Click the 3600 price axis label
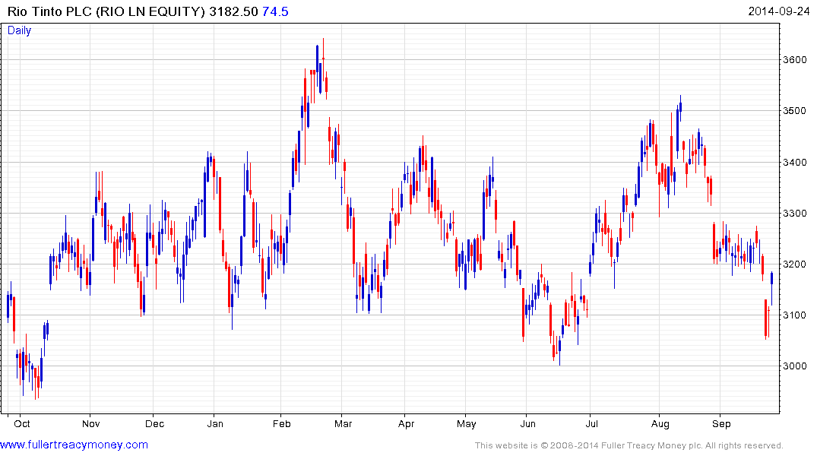 point(795,60)
